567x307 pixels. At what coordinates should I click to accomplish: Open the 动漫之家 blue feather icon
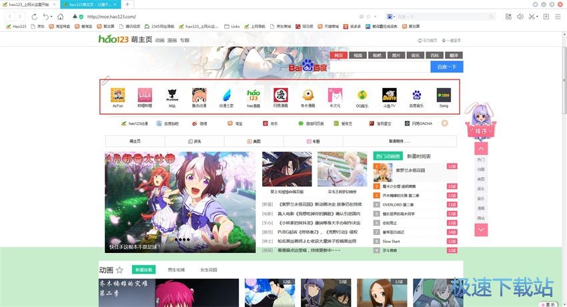pyautogui.click(x=226, y=95)
